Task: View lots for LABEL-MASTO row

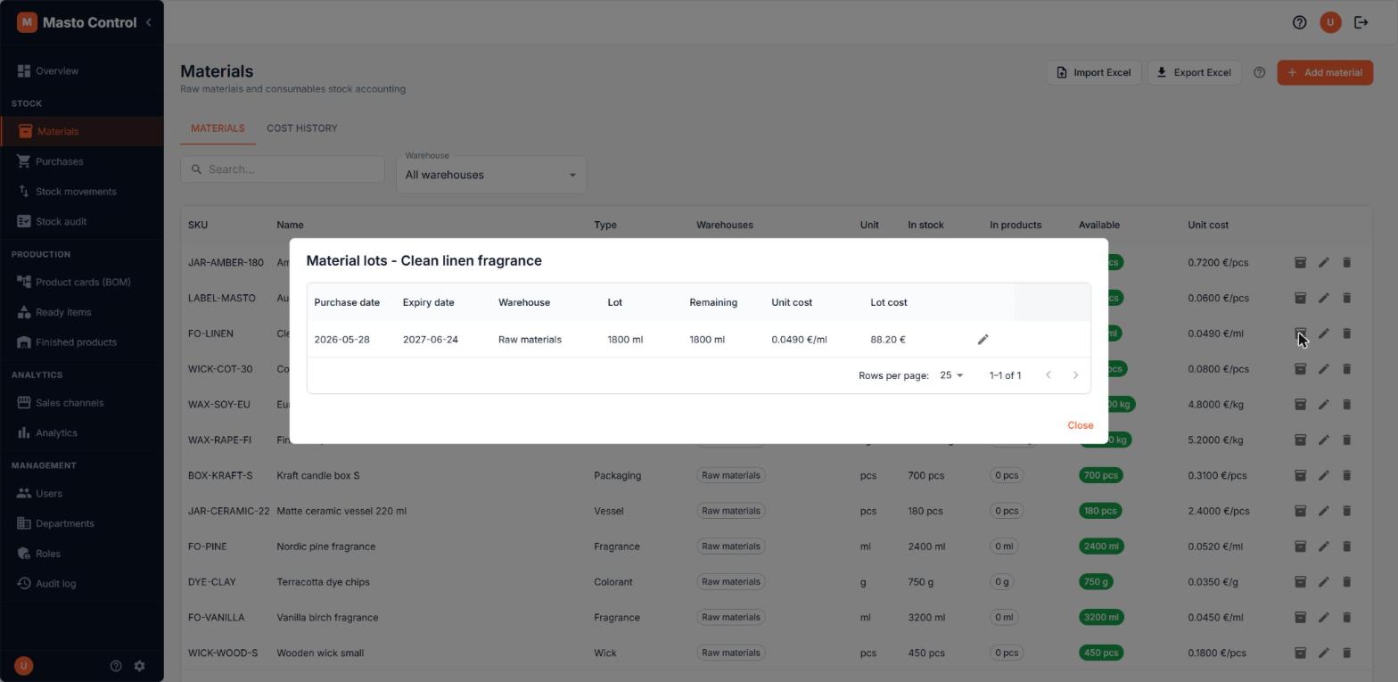Action: pyautogui.click(x=1300, y=298)
